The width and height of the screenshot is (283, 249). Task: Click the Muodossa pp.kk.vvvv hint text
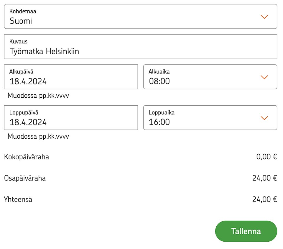coord(38,96)
